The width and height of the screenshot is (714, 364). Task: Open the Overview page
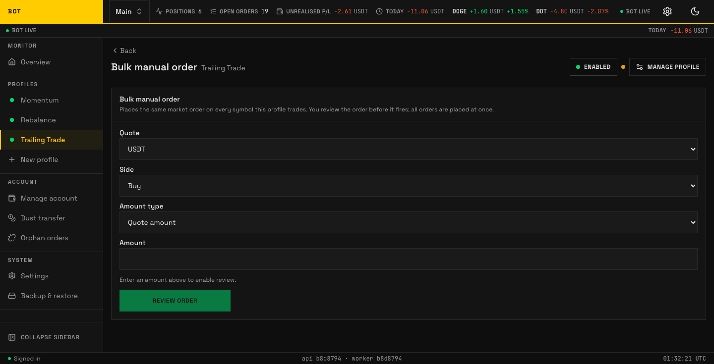coord(52,62)
